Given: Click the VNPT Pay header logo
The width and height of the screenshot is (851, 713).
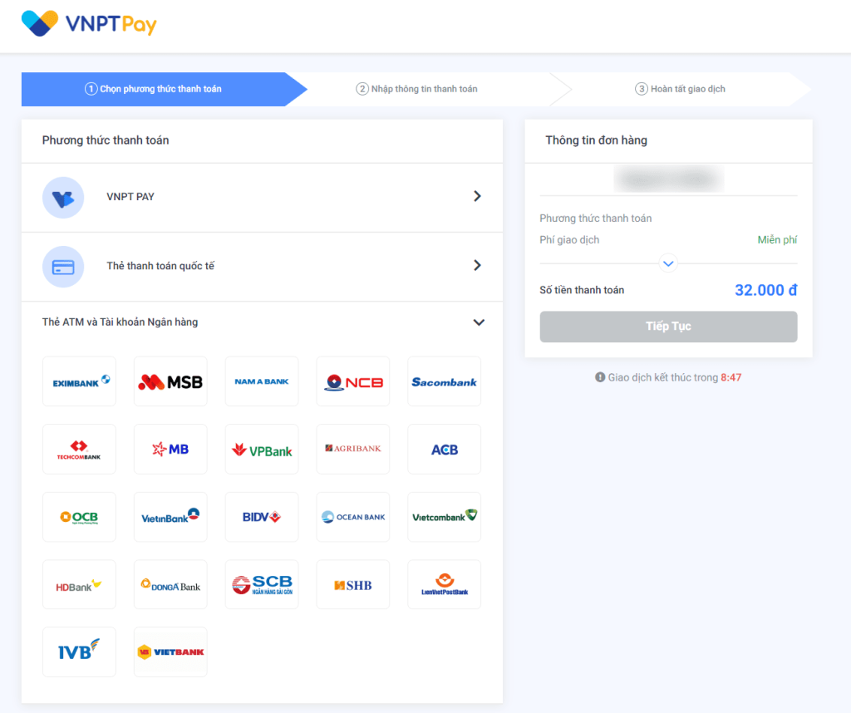Looking at the screenshot, I should tap(89, 24).
